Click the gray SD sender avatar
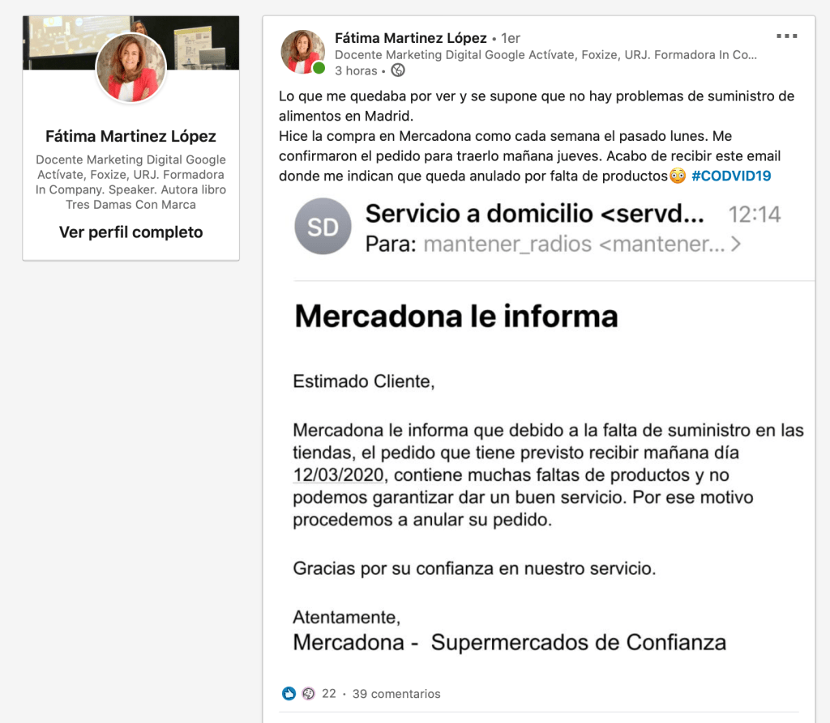This screenshot has width=830, height=723. click(x=323, y=227)
